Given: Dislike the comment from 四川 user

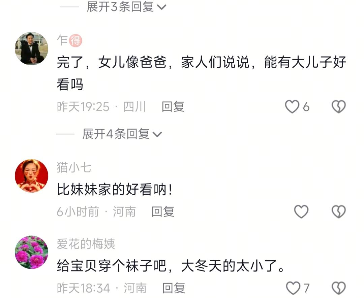Looking at the screenshot, I should click(339, 107).
